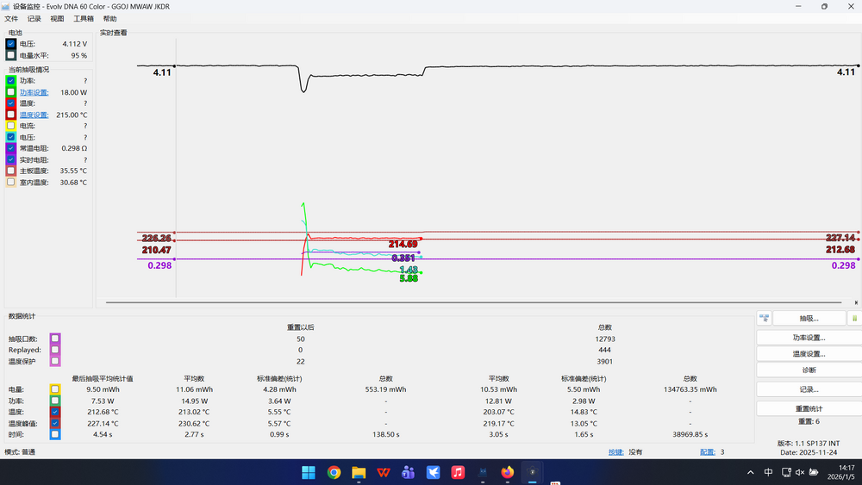The height and width of the screenshot is (485, 862).
Task: Open the 视图 view menu
Action: 57,18
